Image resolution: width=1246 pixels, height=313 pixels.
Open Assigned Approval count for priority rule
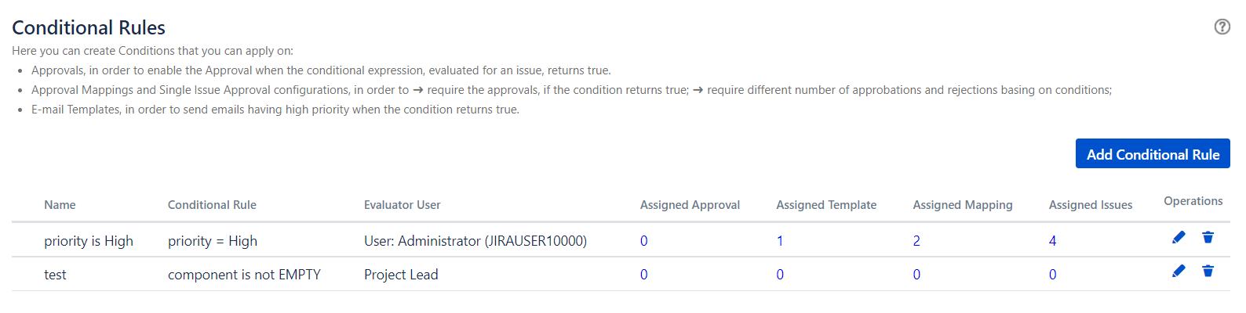(x=644, y=241)
